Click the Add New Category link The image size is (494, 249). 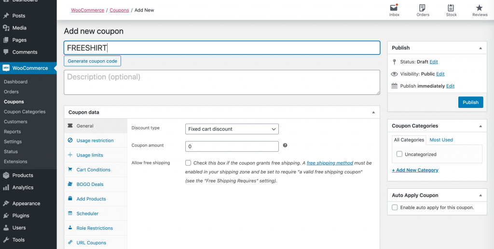click(x=415, y=170)
